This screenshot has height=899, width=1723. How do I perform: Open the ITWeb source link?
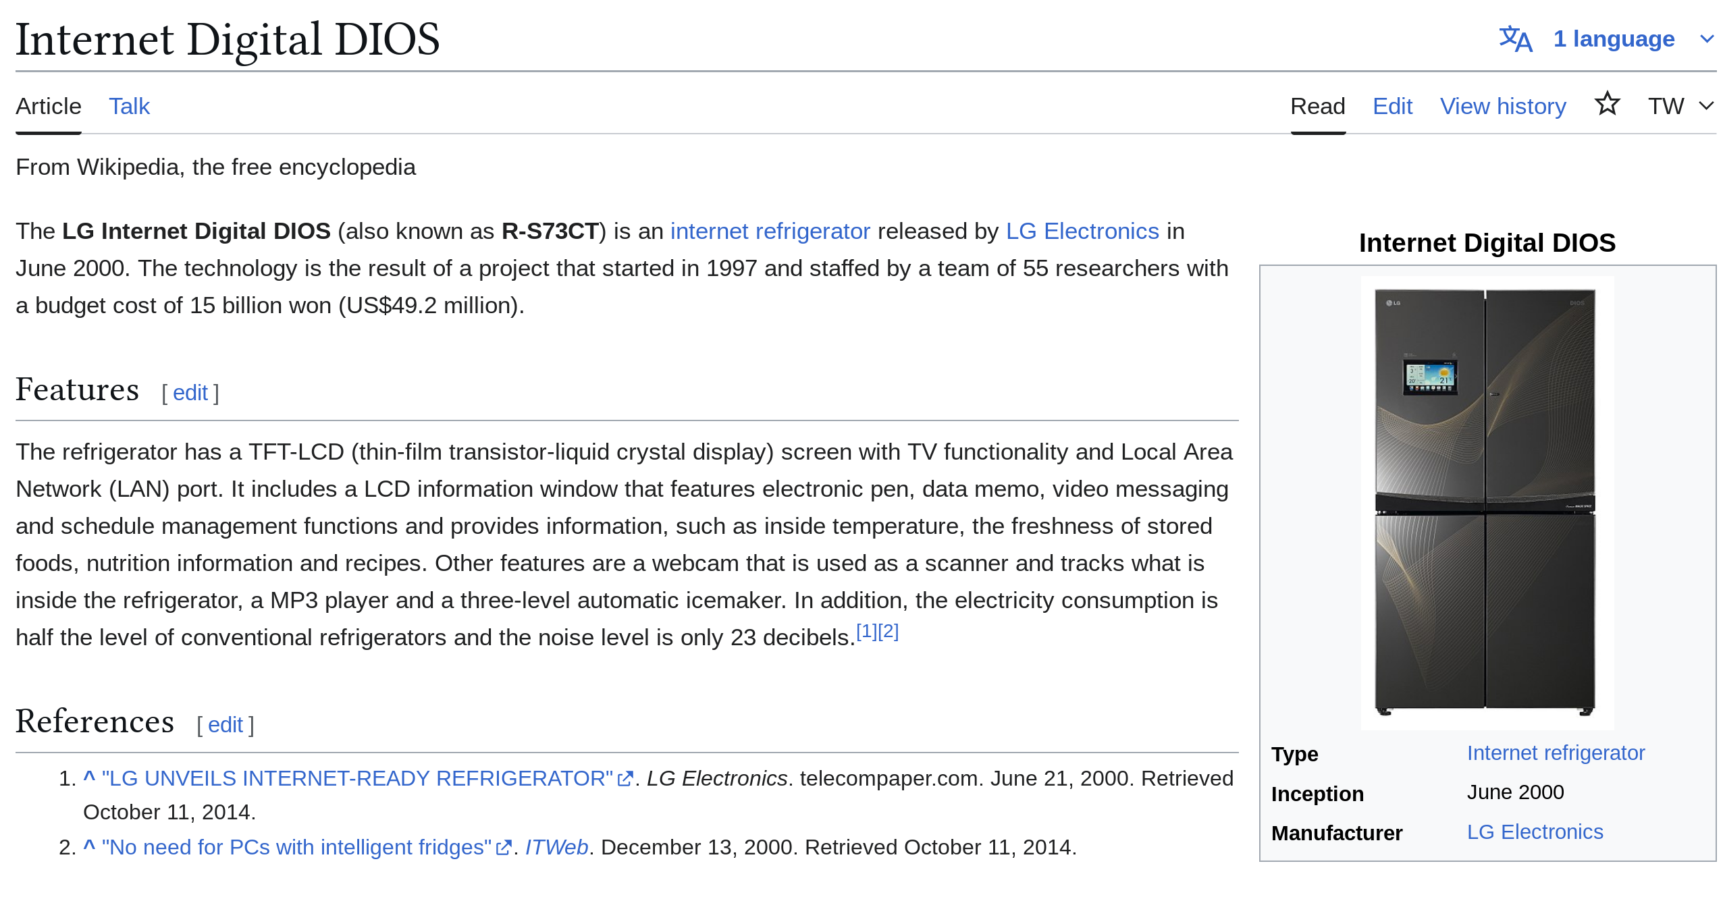(556, 848)
